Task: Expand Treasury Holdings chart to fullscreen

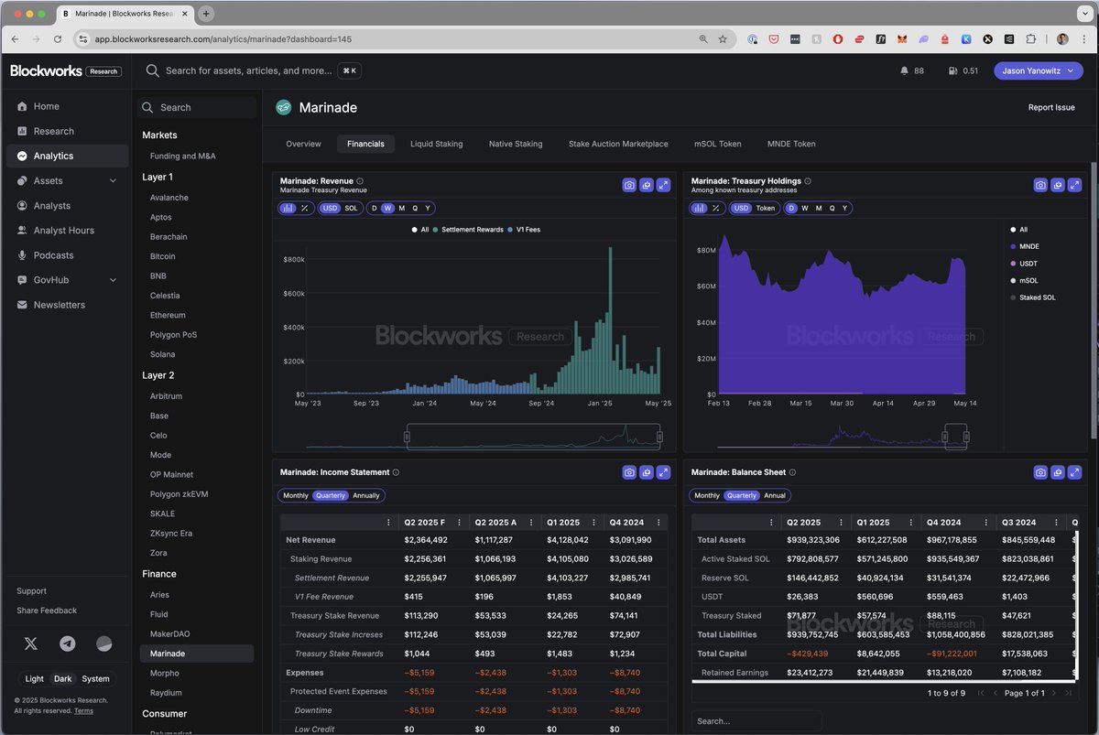Action: (x=1075, y=185)
